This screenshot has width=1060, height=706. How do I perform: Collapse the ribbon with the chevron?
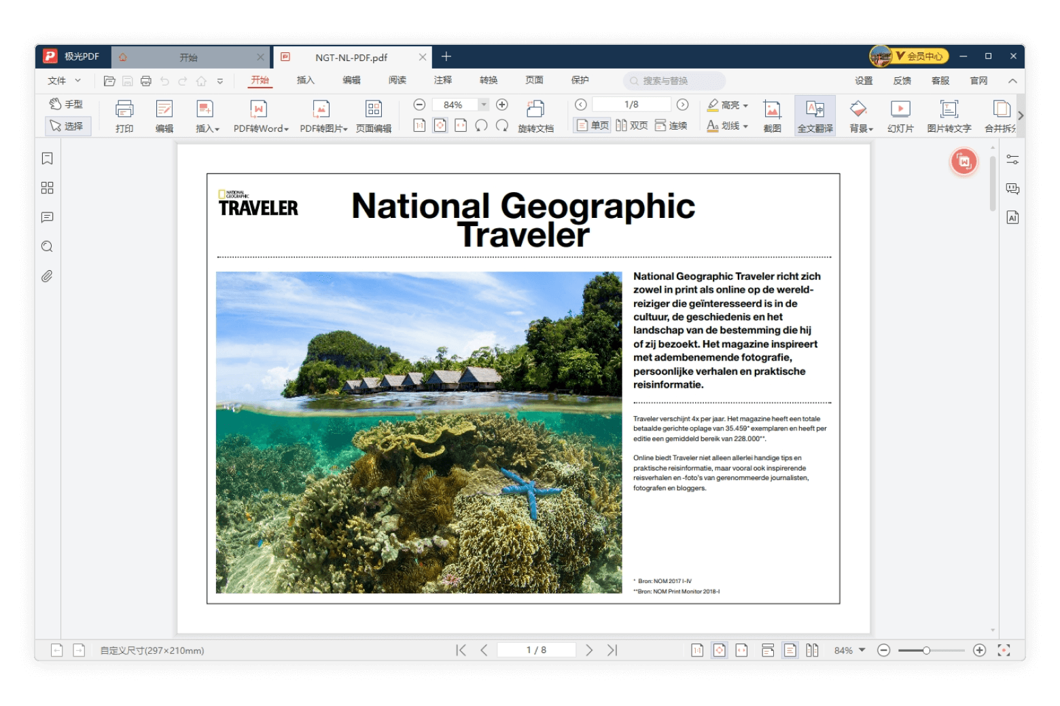coord(1012,81)
